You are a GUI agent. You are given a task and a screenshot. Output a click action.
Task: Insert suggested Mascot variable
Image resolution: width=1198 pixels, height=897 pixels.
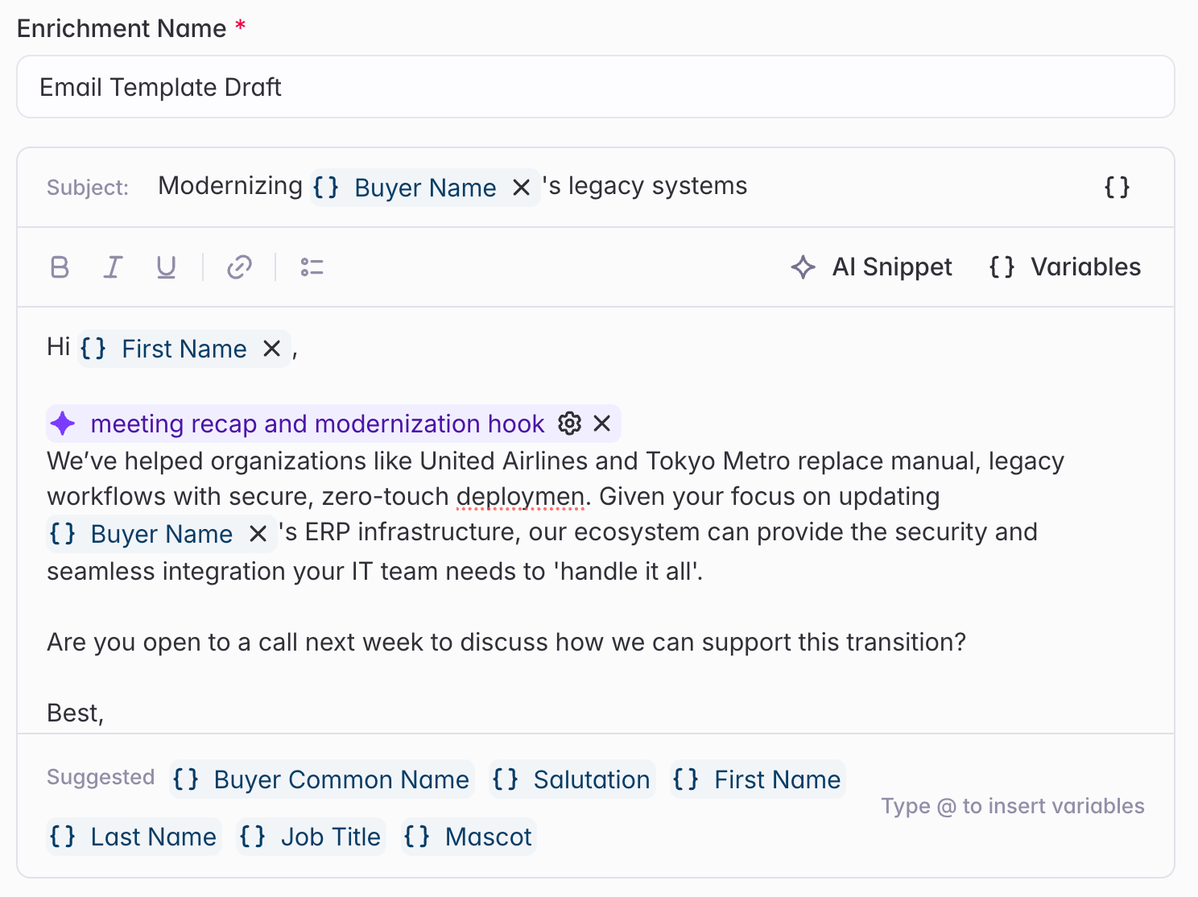[x=469, y=837]
